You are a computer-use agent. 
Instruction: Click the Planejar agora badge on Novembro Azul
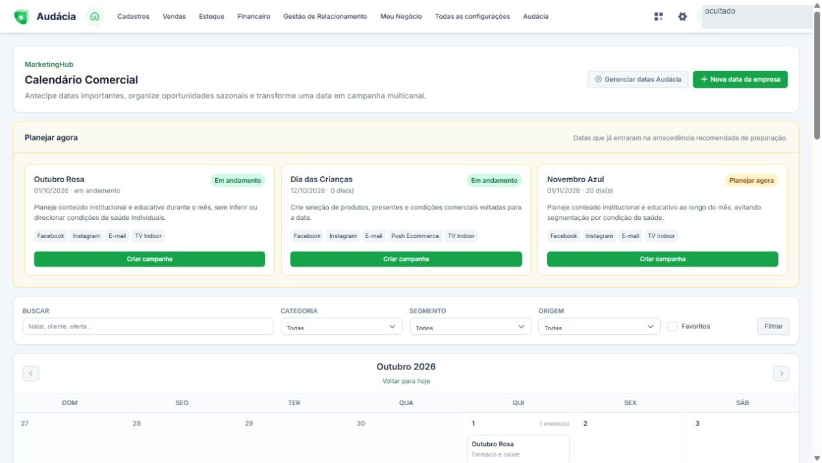click(x=752, y=181)
